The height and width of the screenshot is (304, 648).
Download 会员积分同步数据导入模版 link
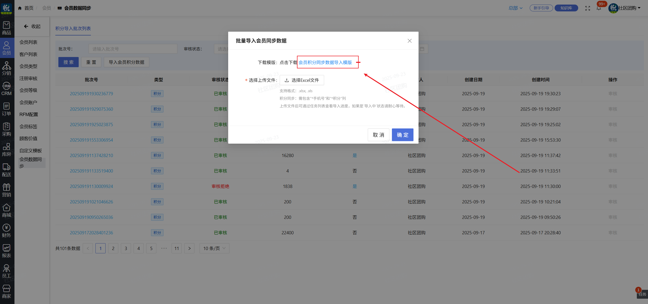325,62
